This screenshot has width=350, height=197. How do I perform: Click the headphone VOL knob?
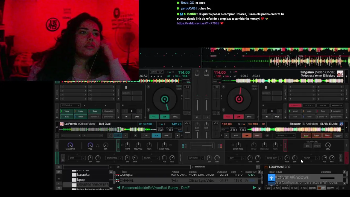[x=90, y=145]
